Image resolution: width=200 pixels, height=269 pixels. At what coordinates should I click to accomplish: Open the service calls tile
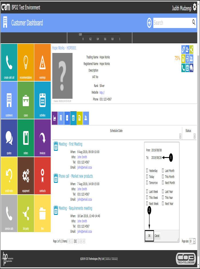click(9, 213)
